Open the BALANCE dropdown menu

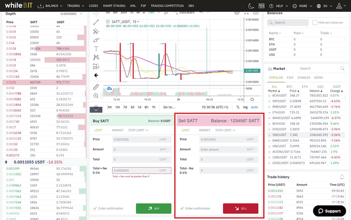[50, 6]
